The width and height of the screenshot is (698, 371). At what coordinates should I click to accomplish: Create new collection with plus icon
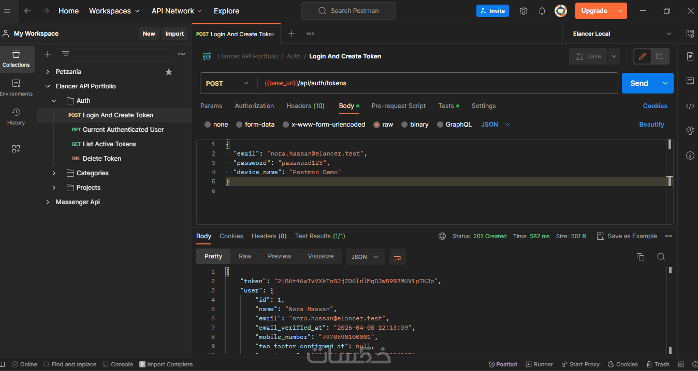(48, 54)
